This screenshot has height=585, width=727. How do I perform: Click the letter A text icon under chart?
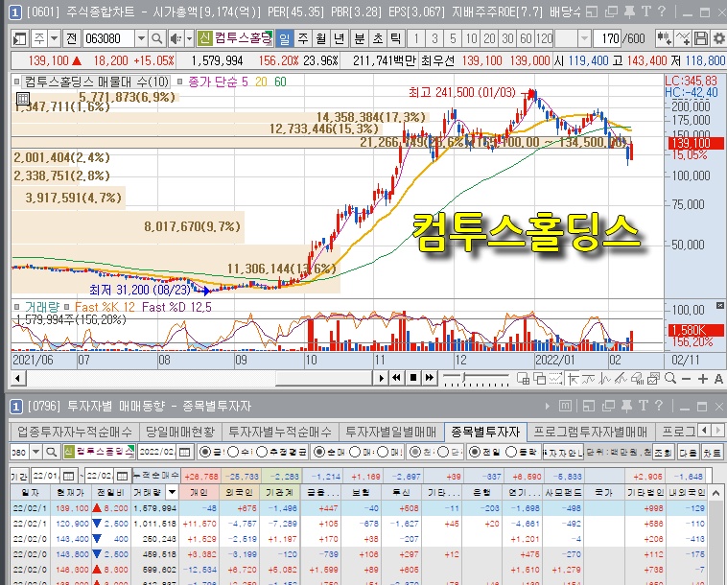coord(718,379)
